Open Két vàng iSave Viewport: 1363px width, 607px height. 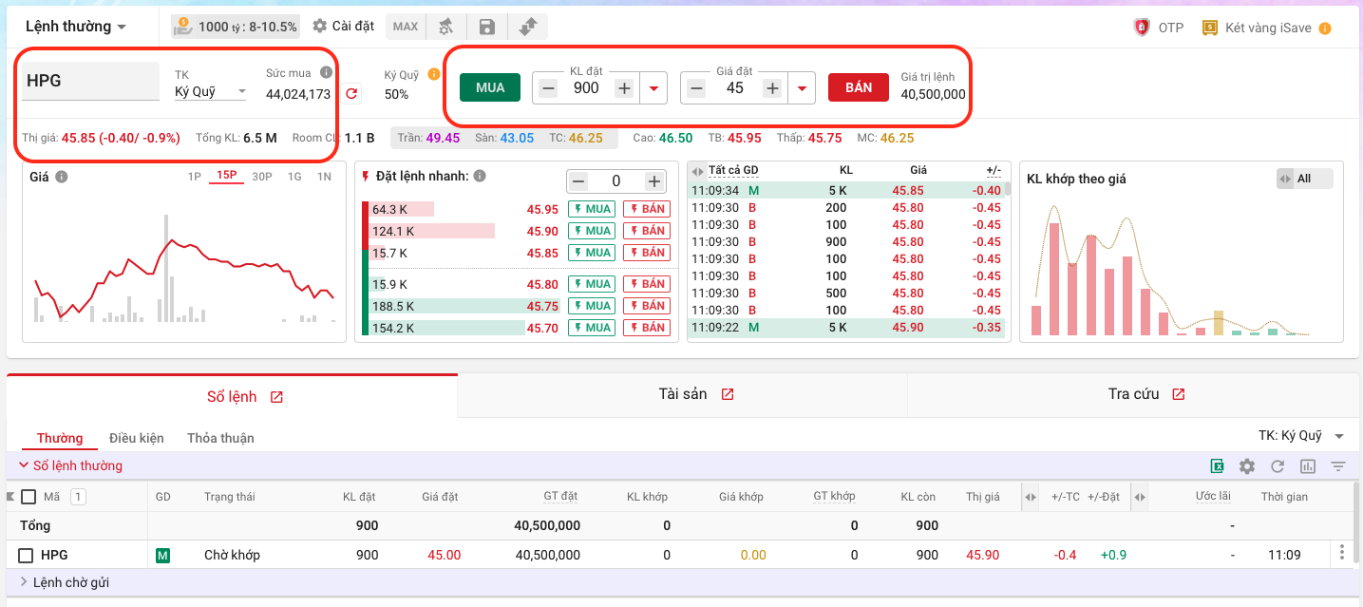coord(1256,28)
